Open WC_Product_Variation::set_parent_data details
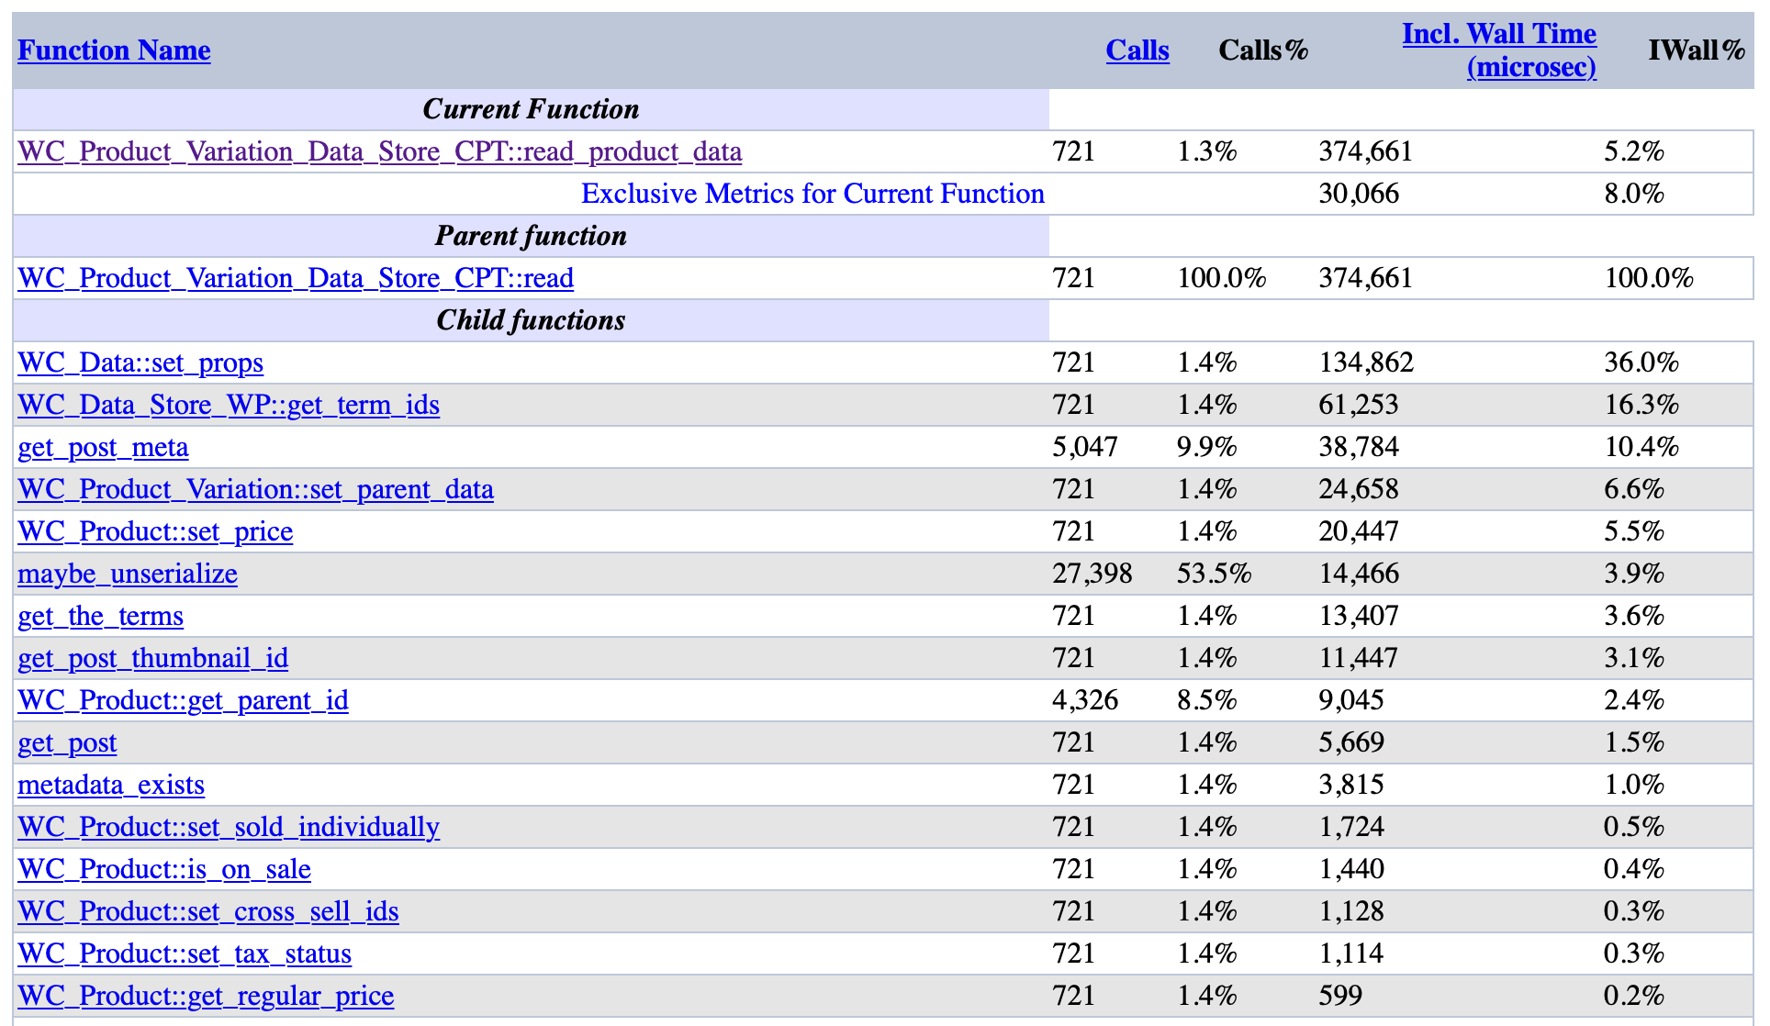The image size is (1770, 1026). coord(254,489)
